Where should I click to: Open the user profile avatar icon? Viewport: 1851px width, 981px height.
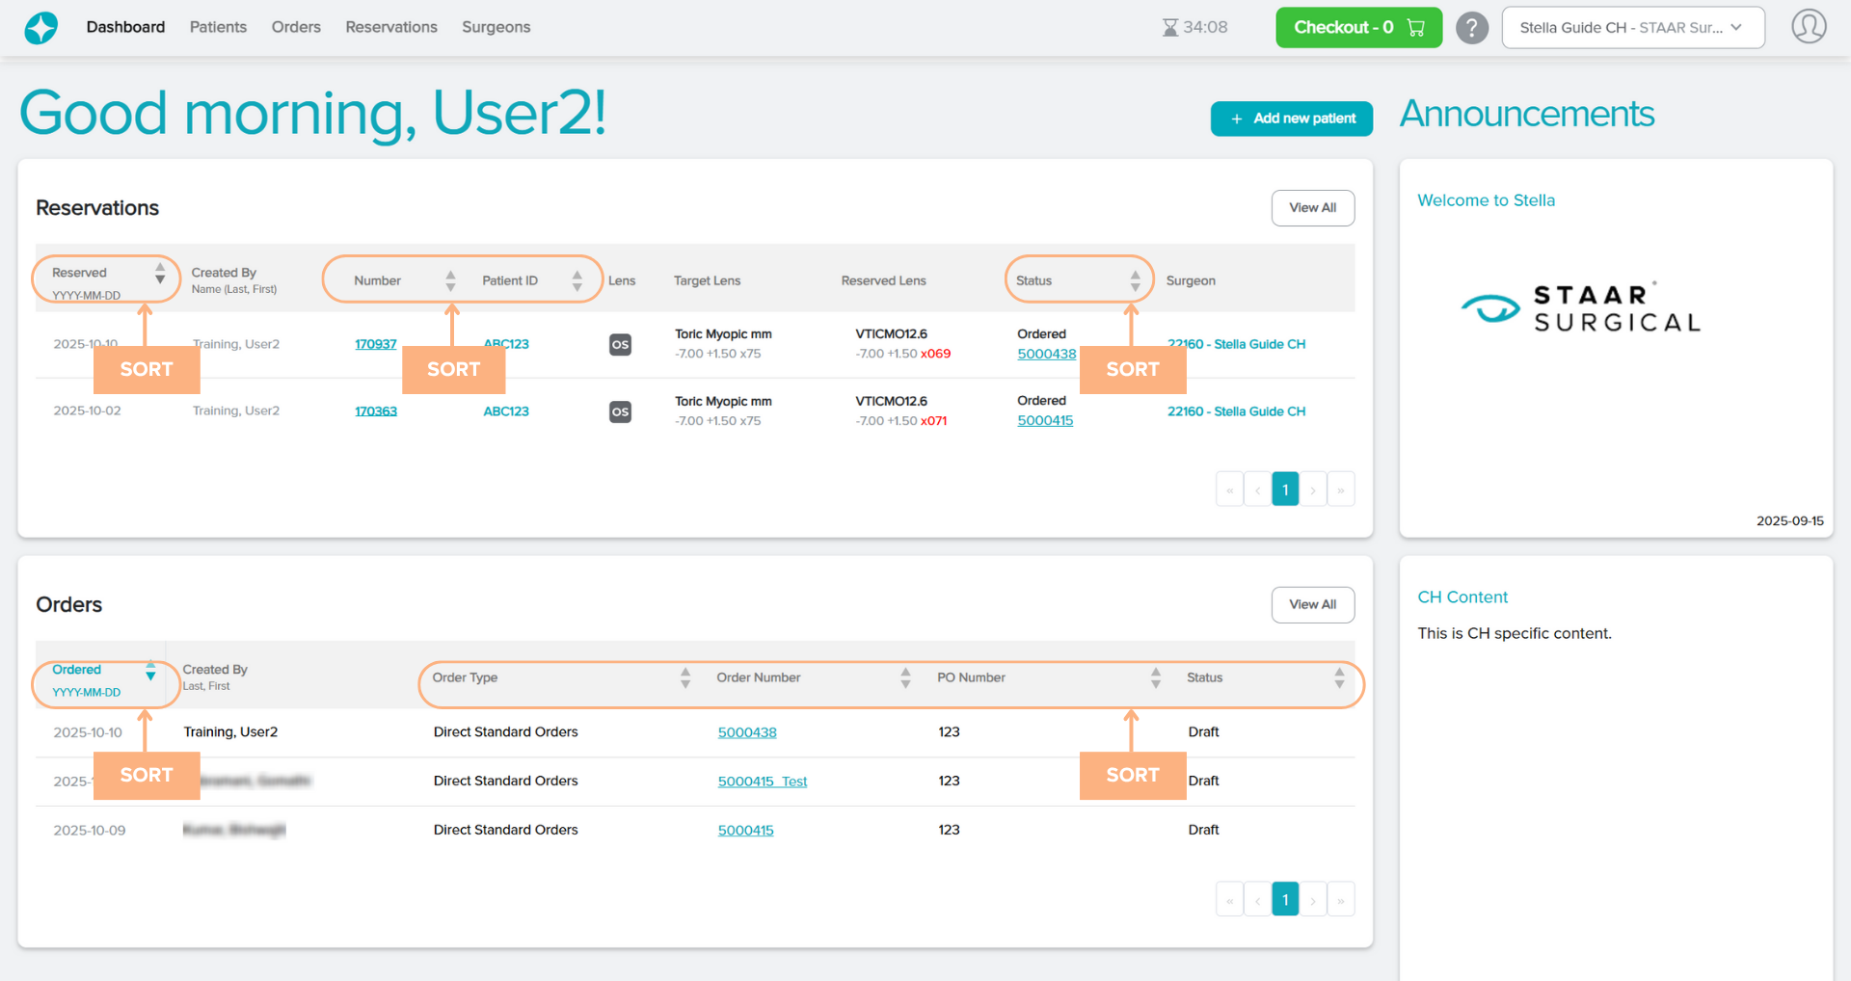tap(1809, 27)
